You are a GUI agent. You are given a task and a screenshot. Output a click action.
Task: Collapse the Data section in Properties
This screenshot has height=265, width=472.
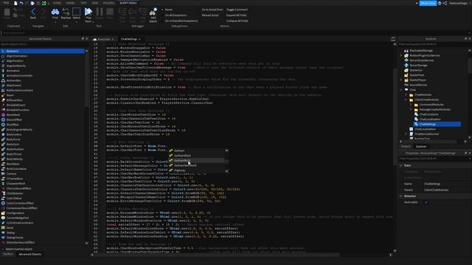click(x=401, y=165)
